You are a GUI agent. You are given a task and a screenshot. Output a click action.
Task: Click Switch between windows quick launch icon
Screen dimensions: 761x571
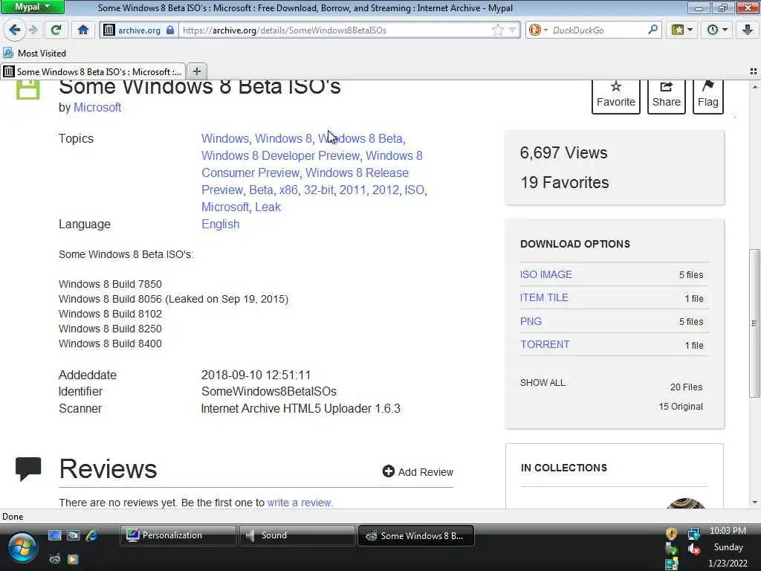(x=73, y=535)
